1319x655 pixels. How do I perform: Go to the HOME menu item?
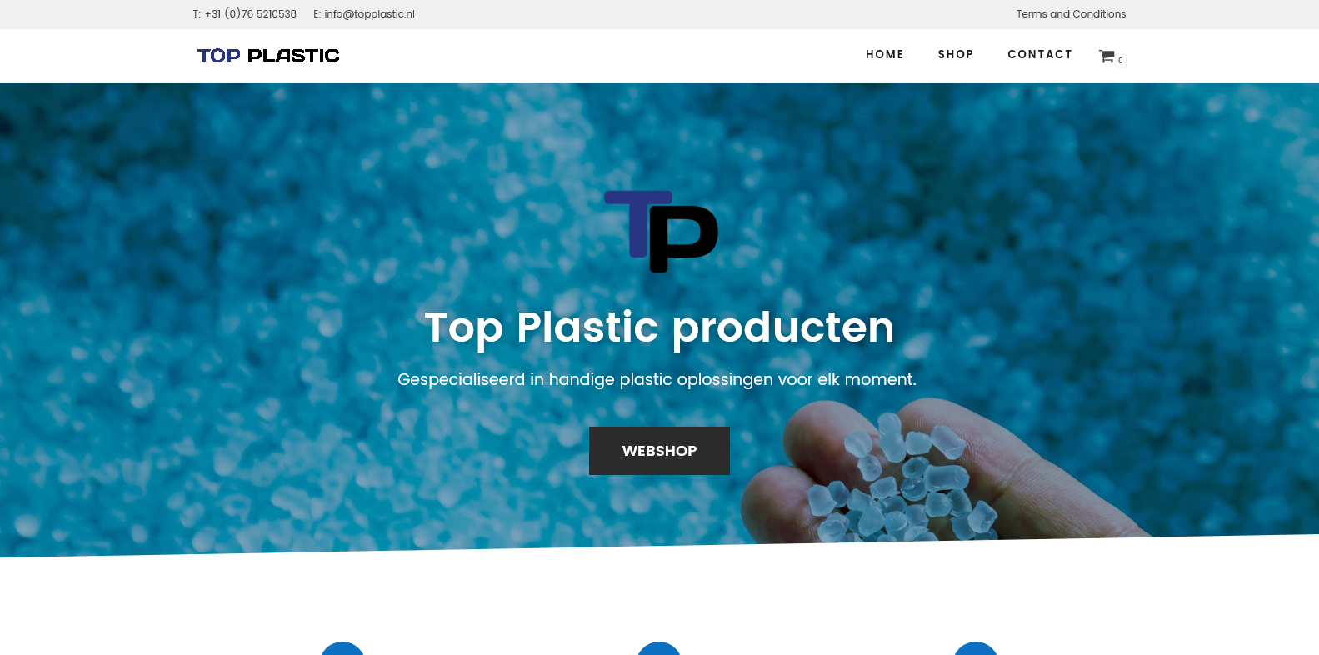(x=885, y=55)
